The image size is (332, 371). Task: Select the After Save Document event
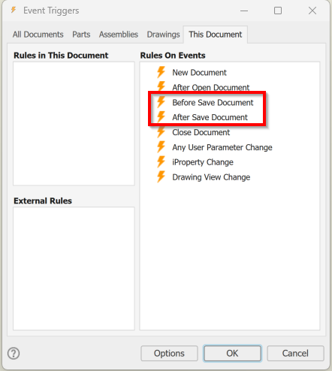coord(210,117)
